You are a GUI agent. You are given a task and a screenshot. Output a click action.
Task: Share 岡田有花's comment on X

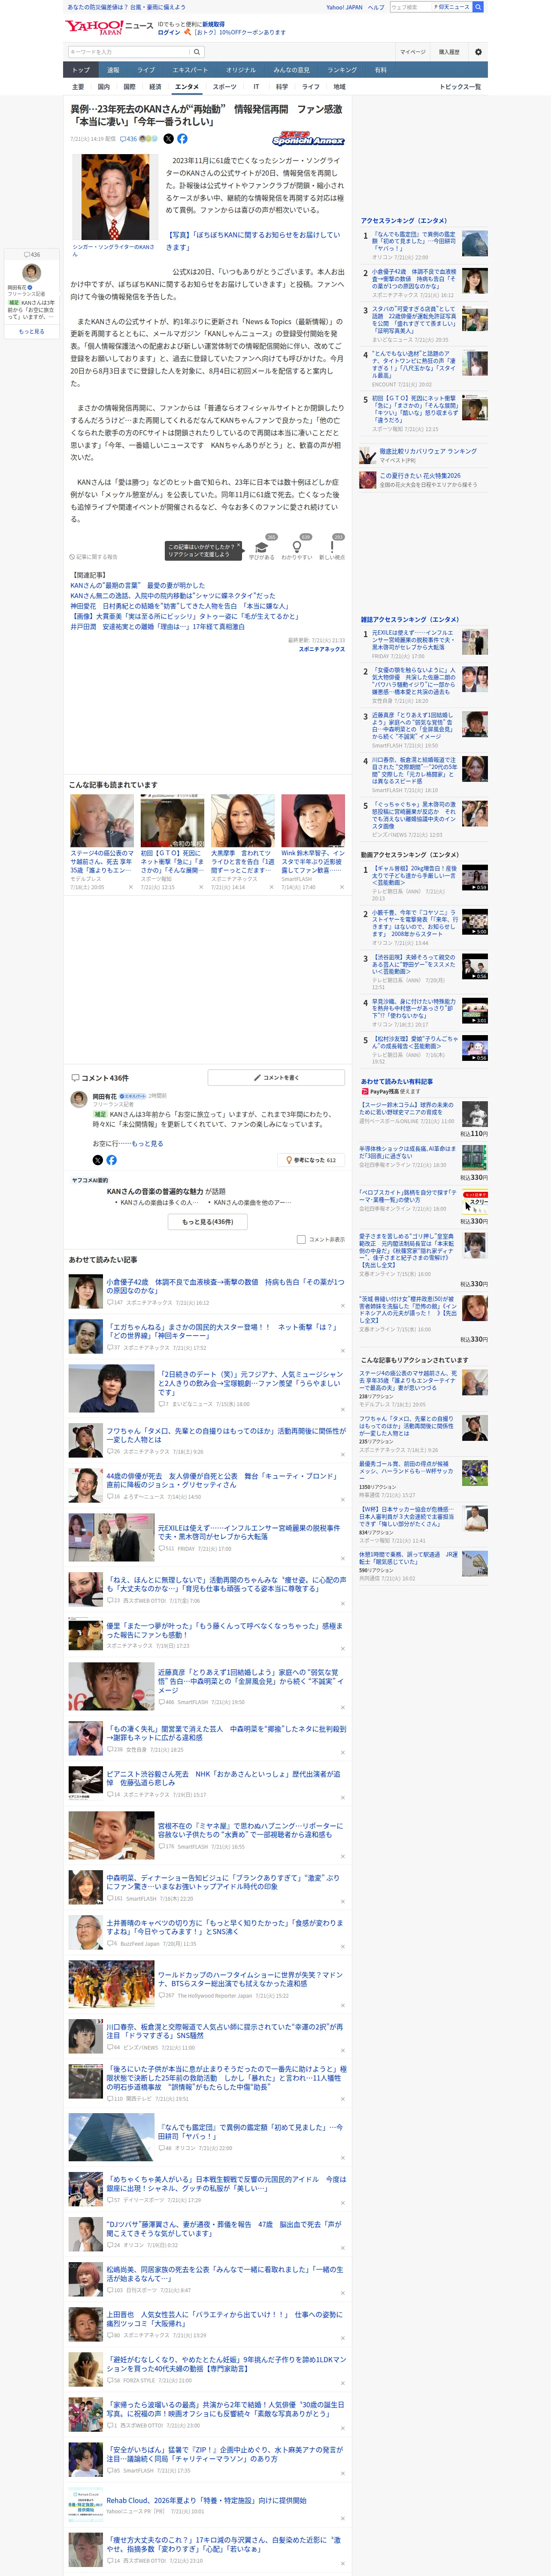click(x=98, y=1160)
